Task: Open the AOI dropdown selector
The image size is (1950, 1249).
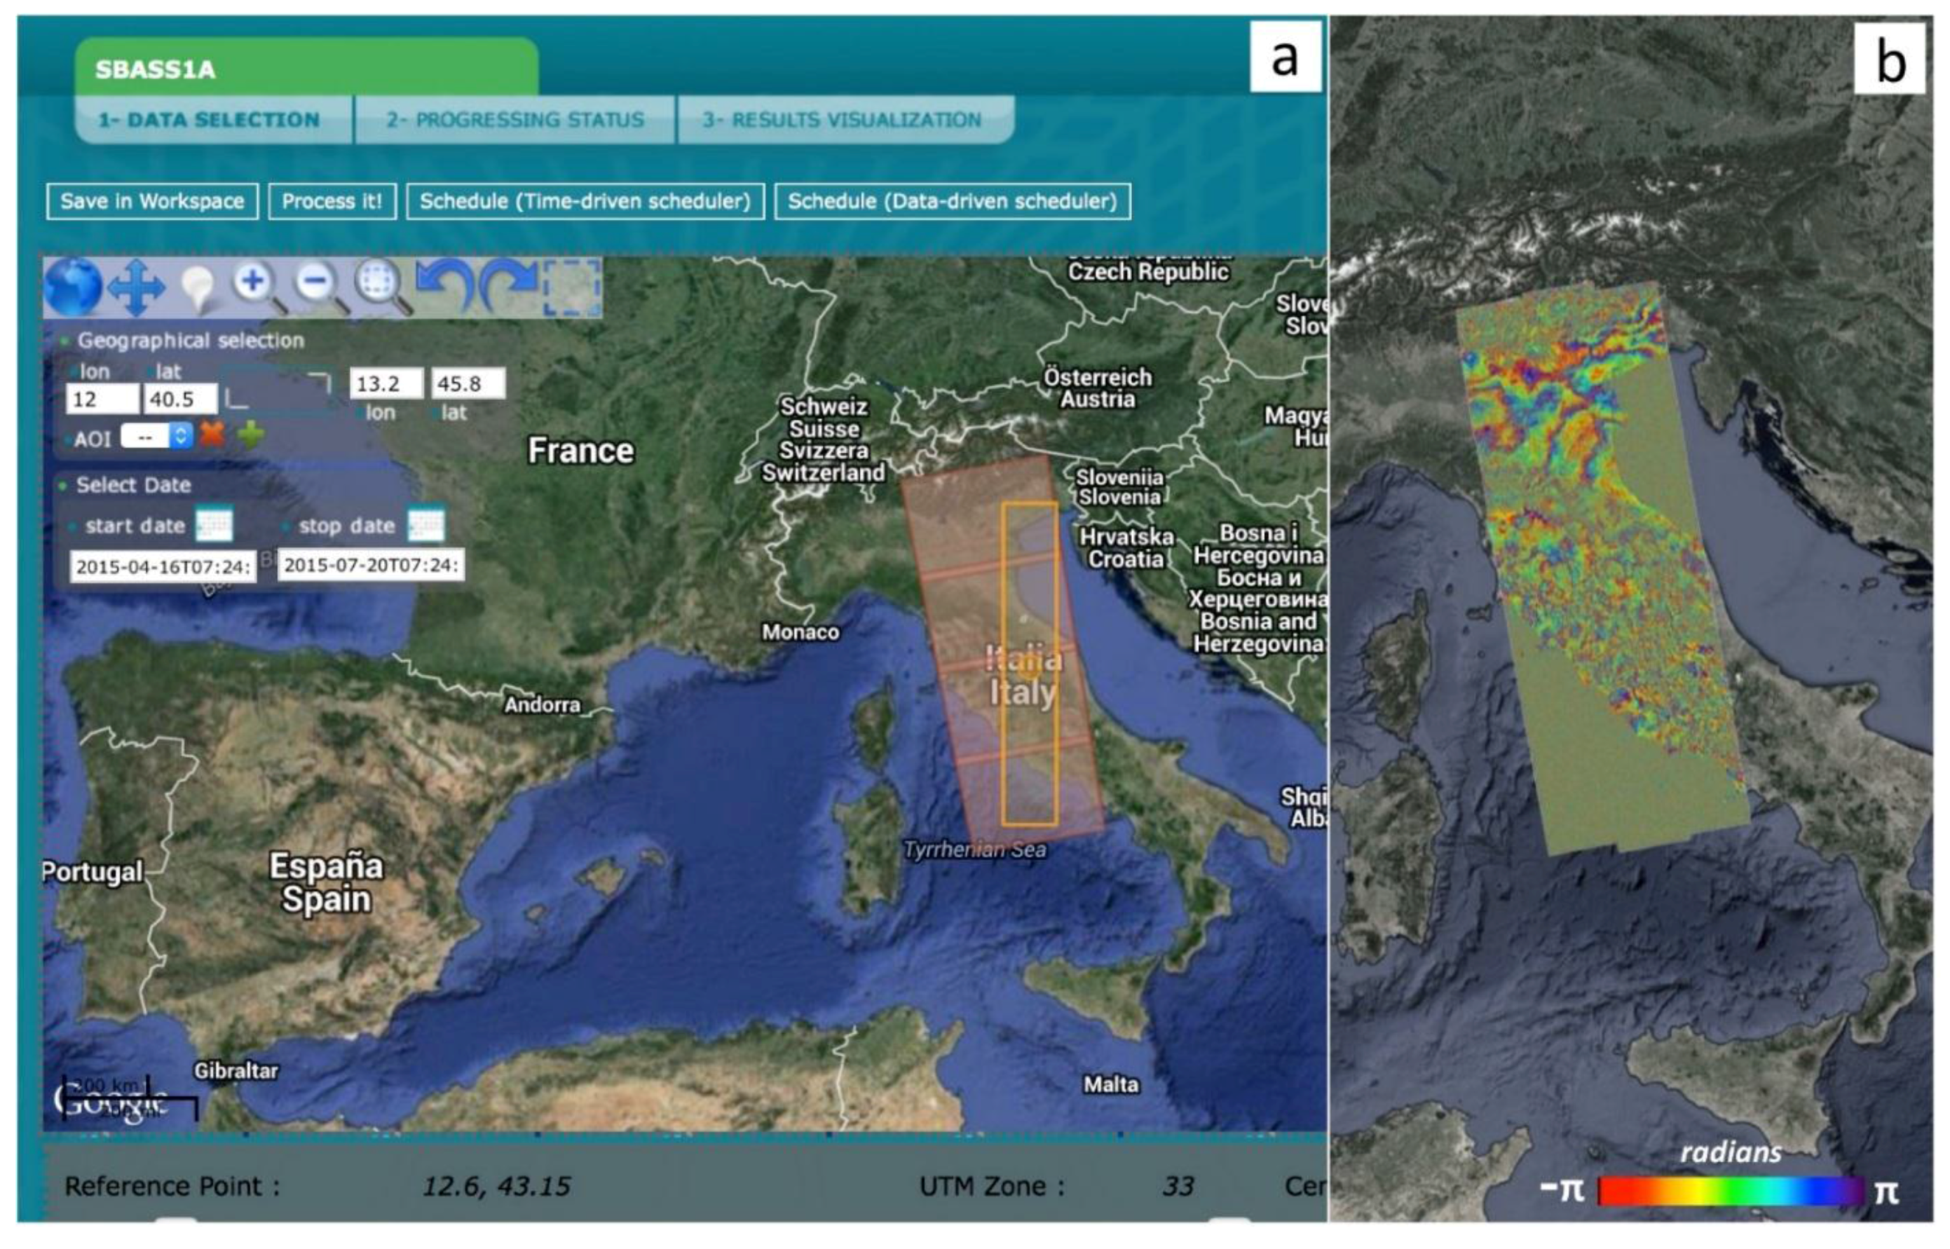Action: pos(156,438)
